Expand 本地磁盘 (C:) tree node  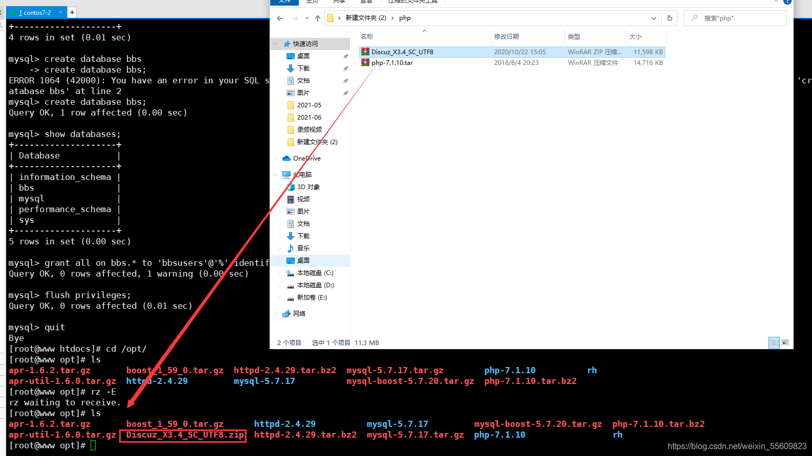tap(280, 273)
